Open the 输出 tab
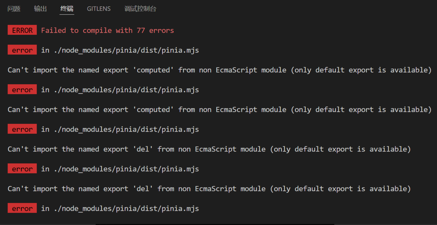 pyautogui.click(x=40, y=9)
